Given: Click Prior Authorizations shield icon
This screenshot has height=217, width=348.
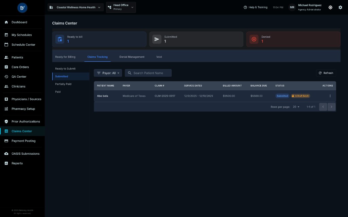Looking at the screenshot, I should pos(6,121).
